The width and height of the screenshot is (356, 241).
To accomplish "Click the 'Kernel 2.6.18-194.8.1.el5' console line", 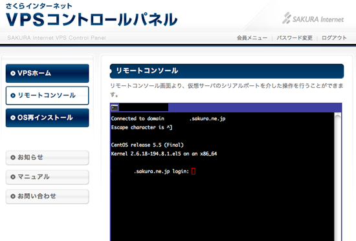I will point(164,154).
